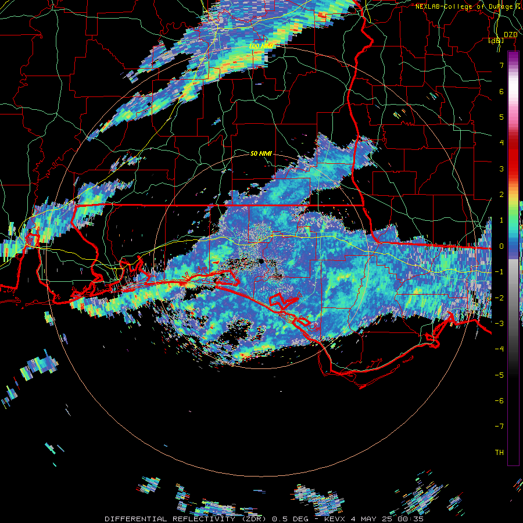This screenshot has width=523, height=523.
Task: Click the -6 value on color scale
Action: [x=499, y=401]
